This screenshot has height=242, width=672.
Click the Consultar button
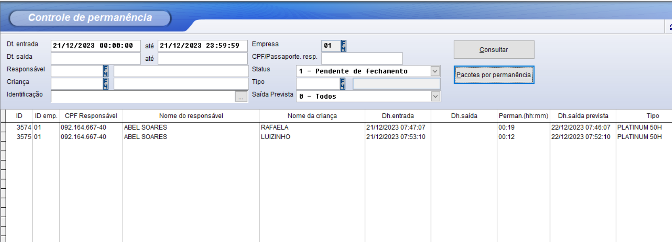click(x=493, y=49)
